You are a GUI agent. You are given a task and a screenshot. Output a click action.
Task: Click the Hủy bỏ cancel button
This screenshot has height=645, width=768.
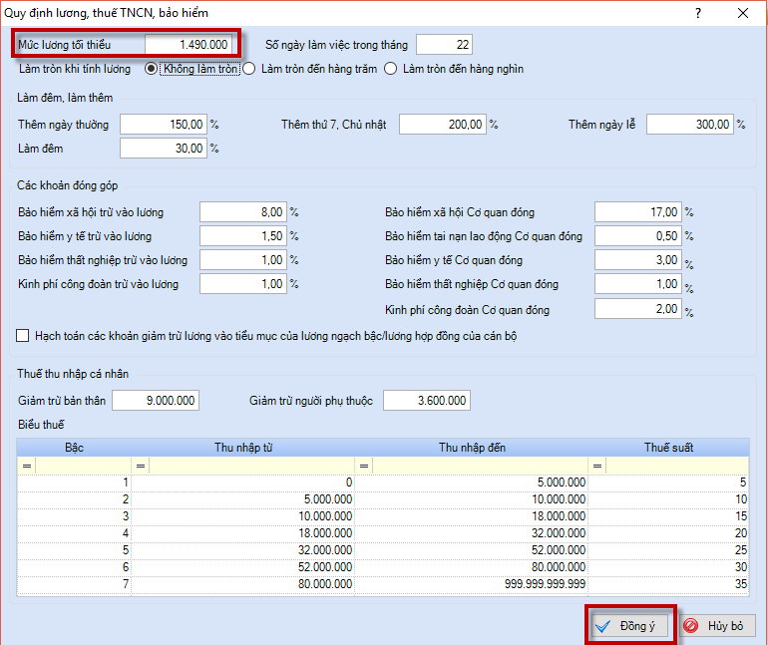pyautogui.click(x=716, y=626)
